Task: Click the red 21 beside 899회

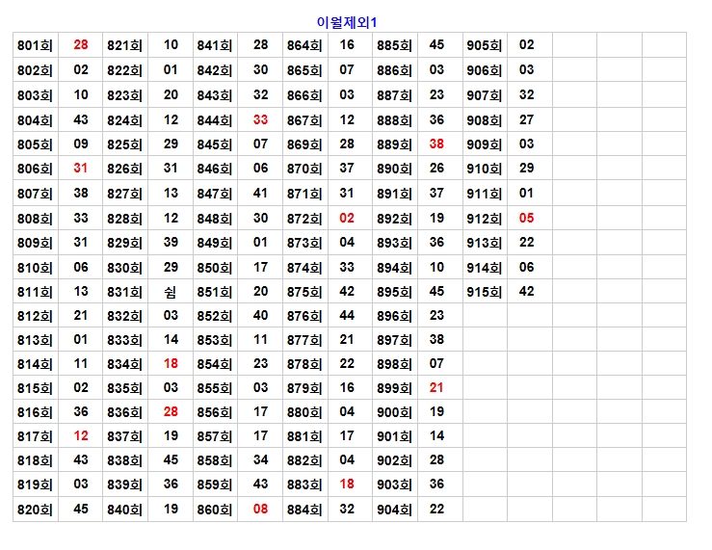Action: pyautogui.click(x=437, y=388)
